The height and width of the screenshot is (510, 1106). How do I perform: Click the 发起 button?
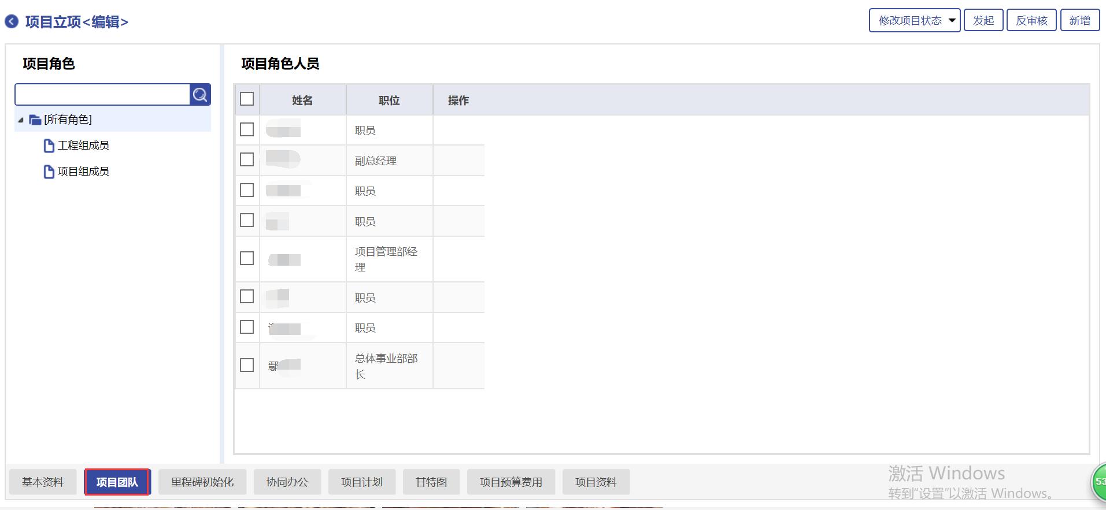[x=983, y=21]
